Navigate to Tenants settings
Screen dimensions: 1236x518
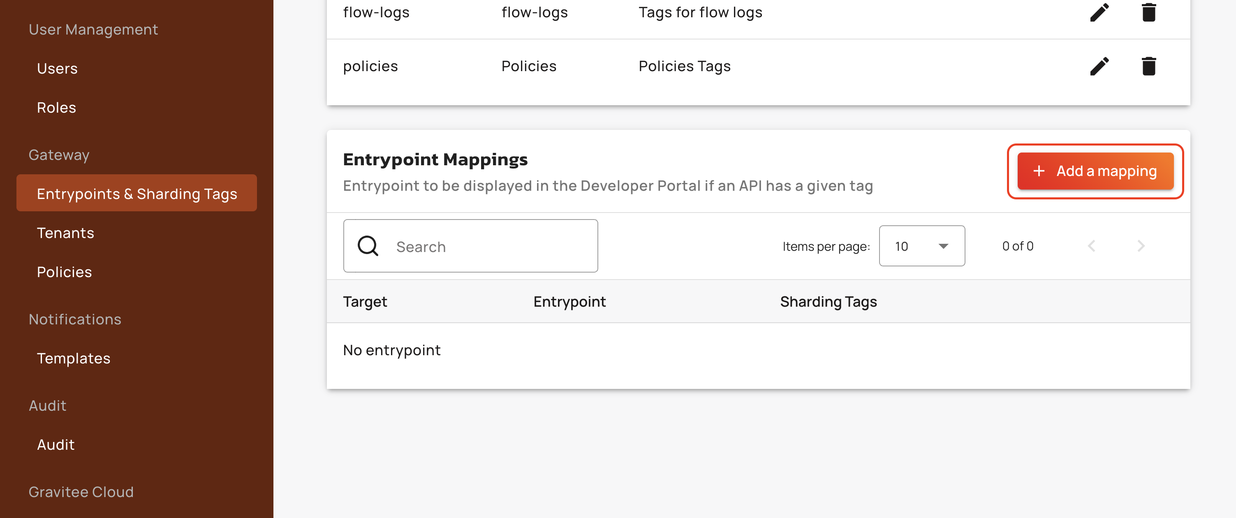66,233
